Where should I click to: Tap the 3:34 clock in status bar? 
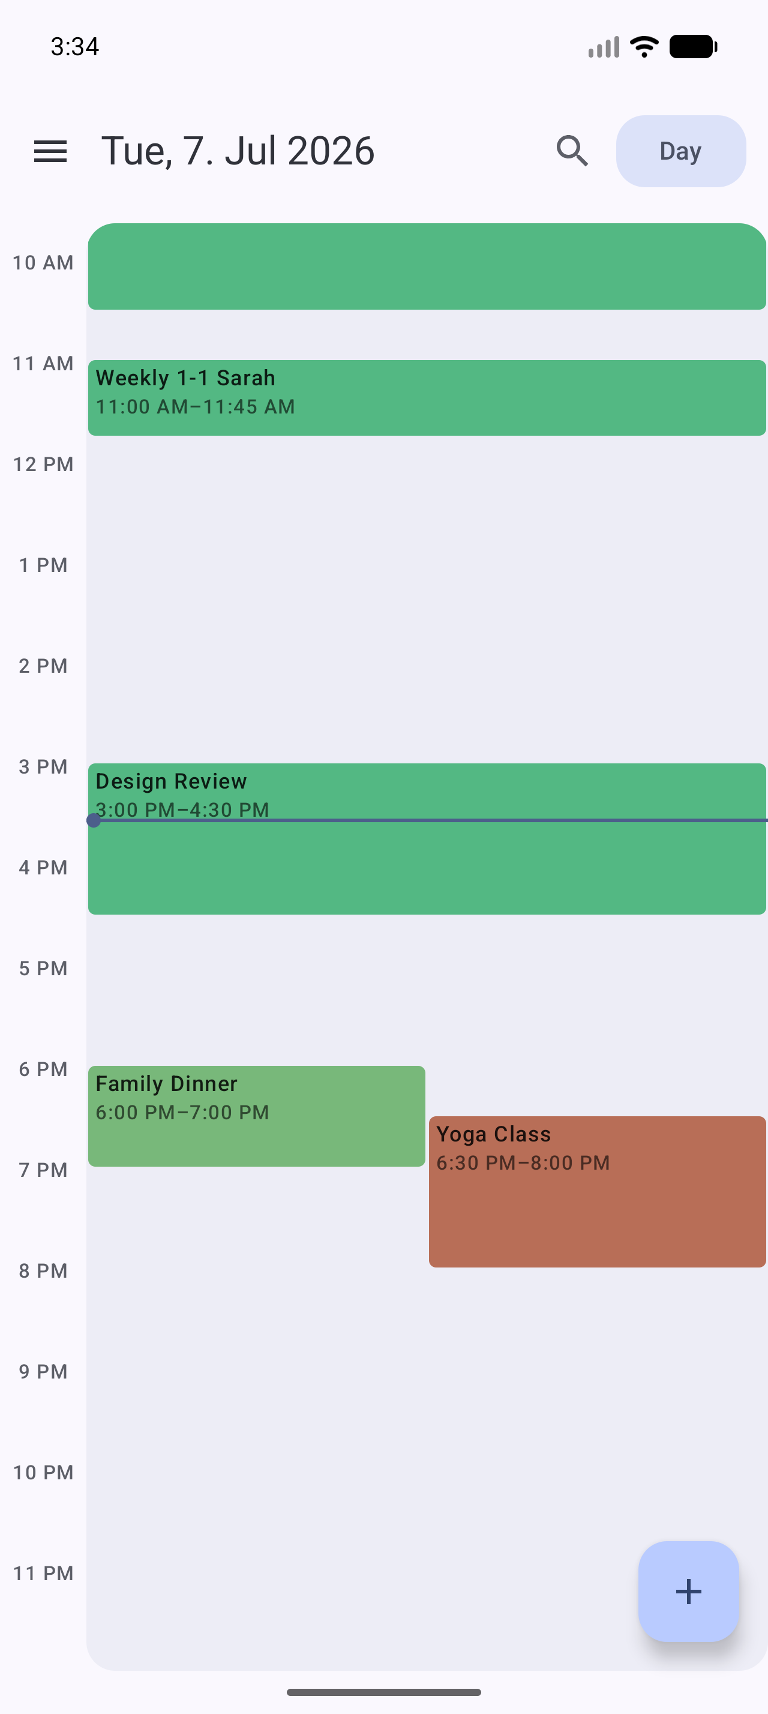coord(74,47)
